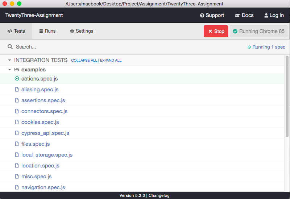This screenshot has height=199, width=290.
Task: Click the file icon of cookies.spec.js
Action: pos(17,122)
